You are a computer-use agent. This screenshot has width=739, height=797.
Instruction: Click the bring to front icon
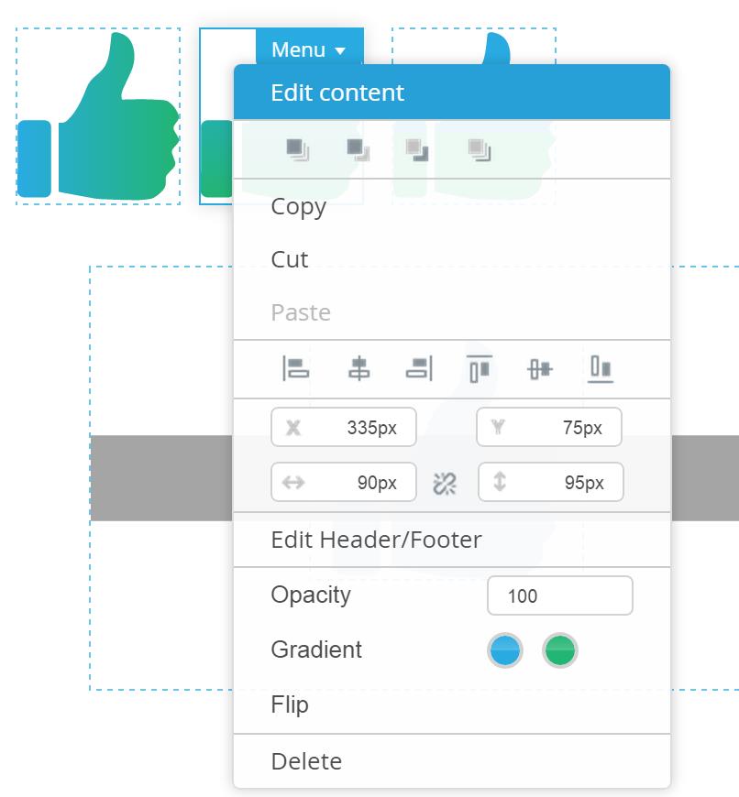[x=297, y=149]
